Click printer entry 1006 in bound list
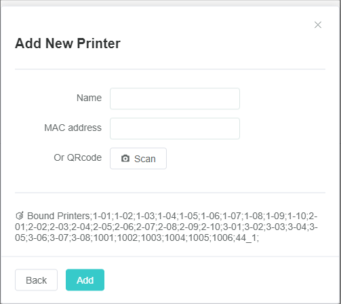Viewport: 341px width, 304px height. [222, 237]
